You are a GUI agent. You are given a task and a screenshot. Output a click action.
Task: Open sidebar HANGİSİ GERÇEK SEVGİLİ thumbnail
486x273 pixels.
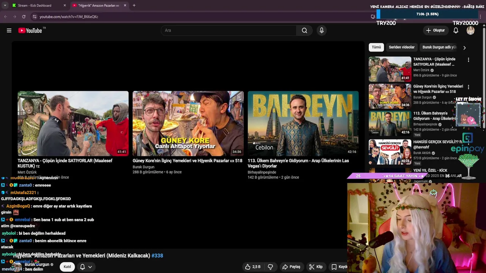390,152
